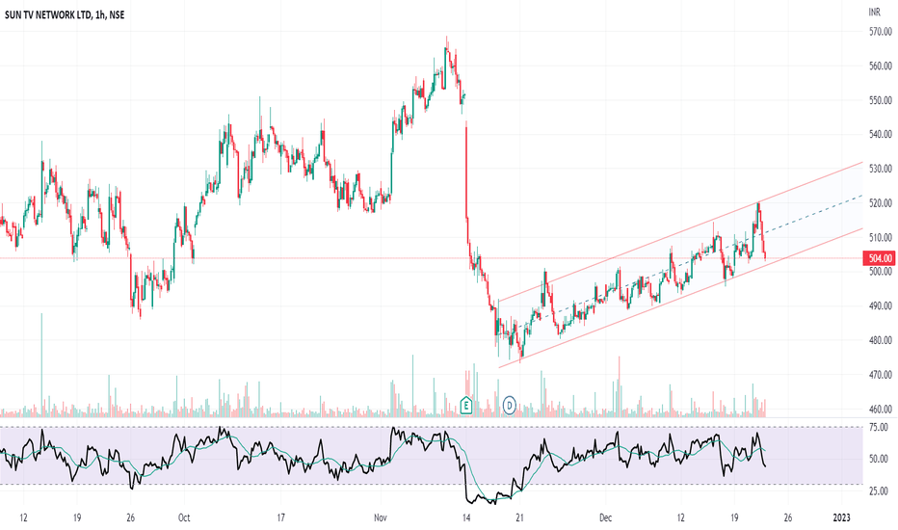This screenshot has width=898, height=530.
Task: Click the '14' date label after Nov
Action: 466,518
